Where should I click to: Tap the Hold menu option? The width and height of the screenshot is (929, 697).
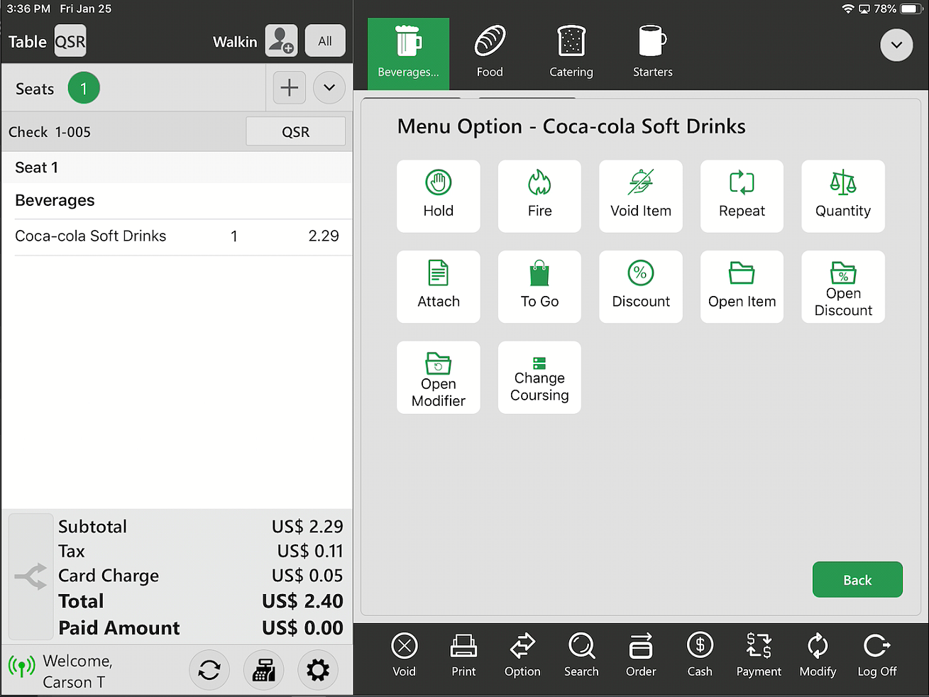pos(438,196)
